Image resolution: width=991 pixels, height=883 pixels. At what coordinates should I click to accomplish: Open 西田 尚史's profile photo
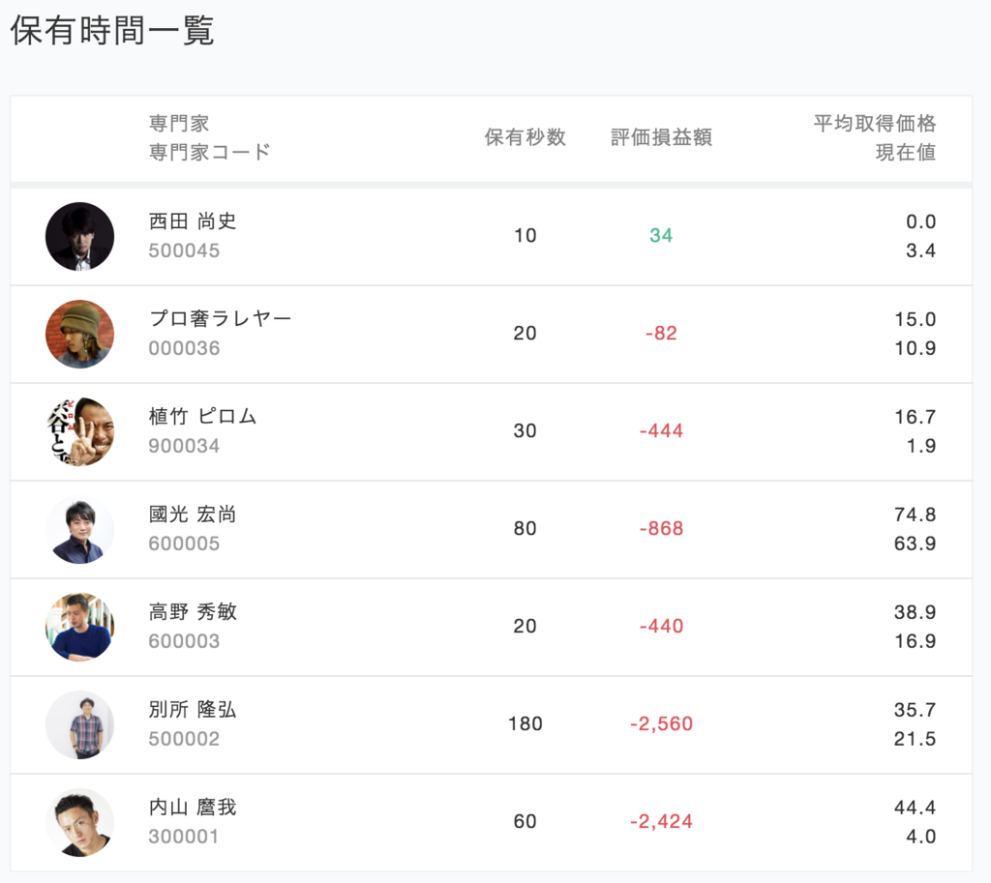[x=80, y=236]
